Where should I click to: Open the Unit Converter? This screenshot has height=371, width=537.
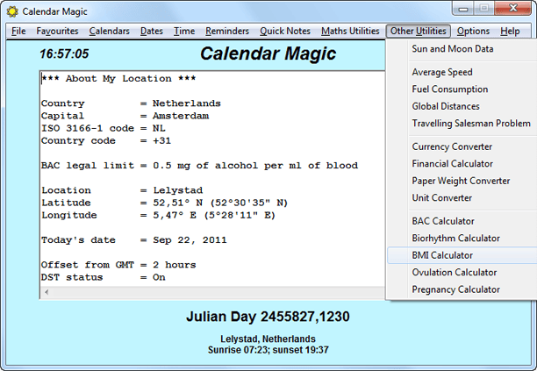click(x=462, y=198)
